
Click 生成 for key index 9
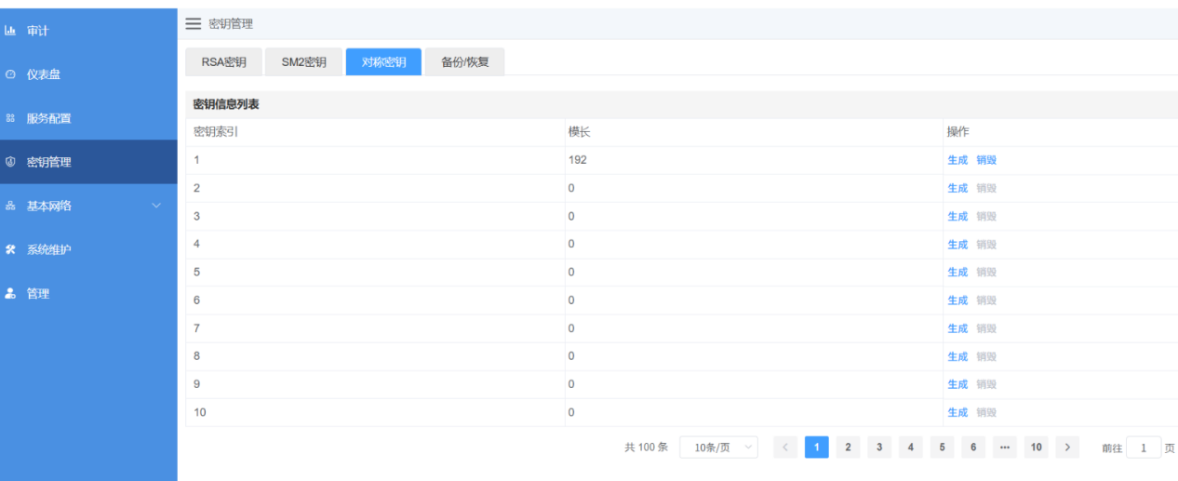(x=957, y=384)
